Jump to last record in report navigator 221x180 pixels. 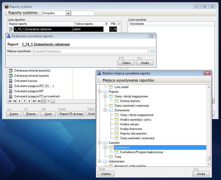tap(39, 101)
